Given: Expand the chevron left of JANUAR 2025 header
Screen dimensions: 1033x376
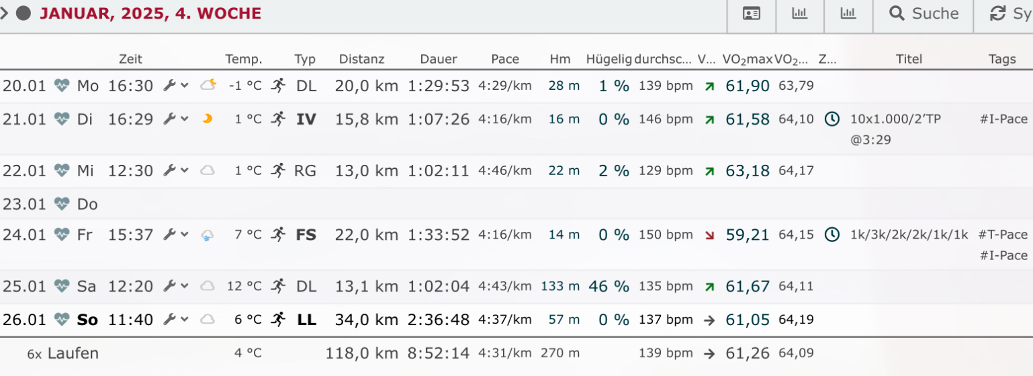Looking at the screenshot, I should click(5, 13).
